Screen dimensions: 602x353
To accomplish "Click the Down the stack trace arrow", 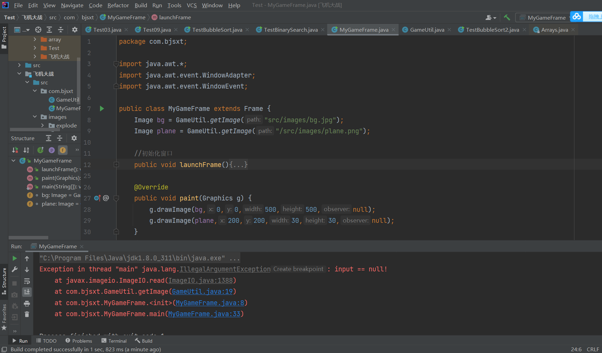I will coord(27,269).
